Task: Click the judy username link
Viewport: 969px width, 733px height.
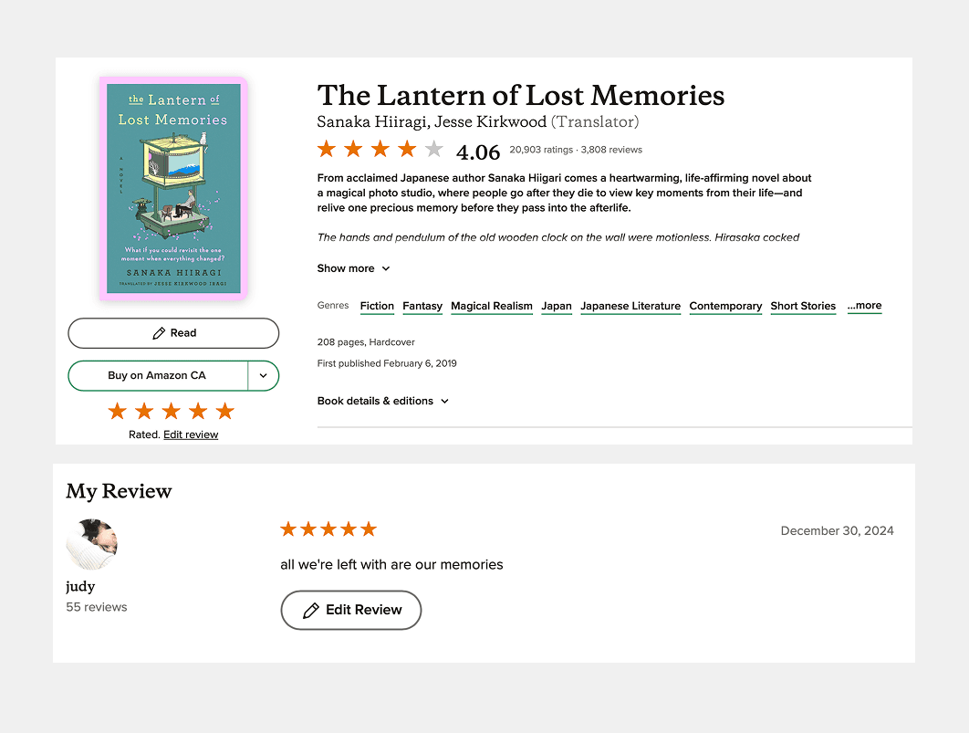Action: click(80, 586)
